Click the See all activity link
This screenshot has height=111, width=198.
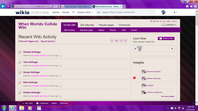click(49, 41)
